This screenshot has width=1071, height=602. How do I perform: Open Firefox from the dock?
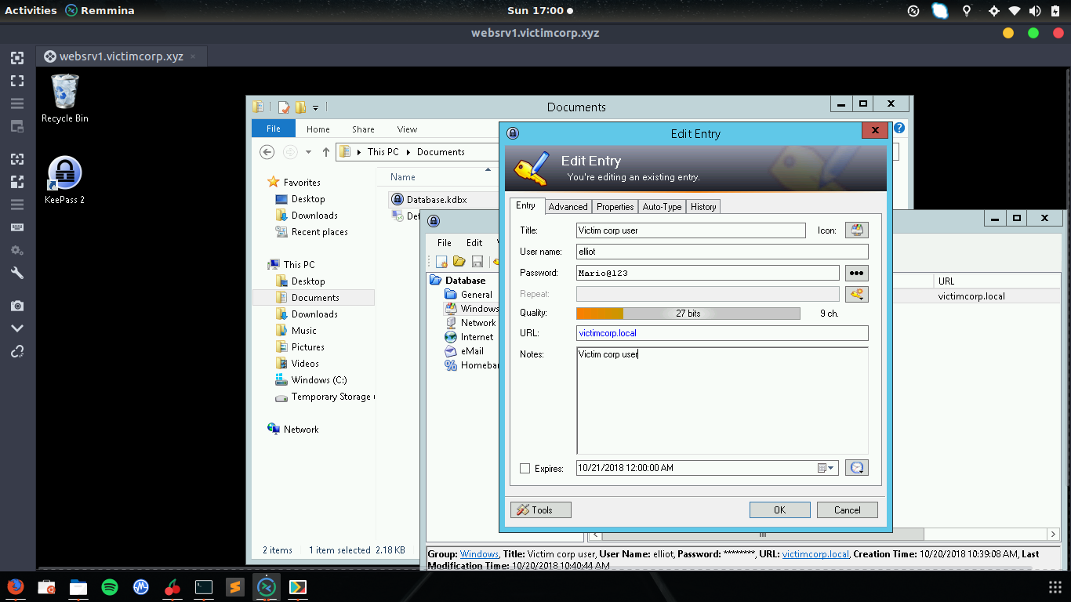click(15, 586)
